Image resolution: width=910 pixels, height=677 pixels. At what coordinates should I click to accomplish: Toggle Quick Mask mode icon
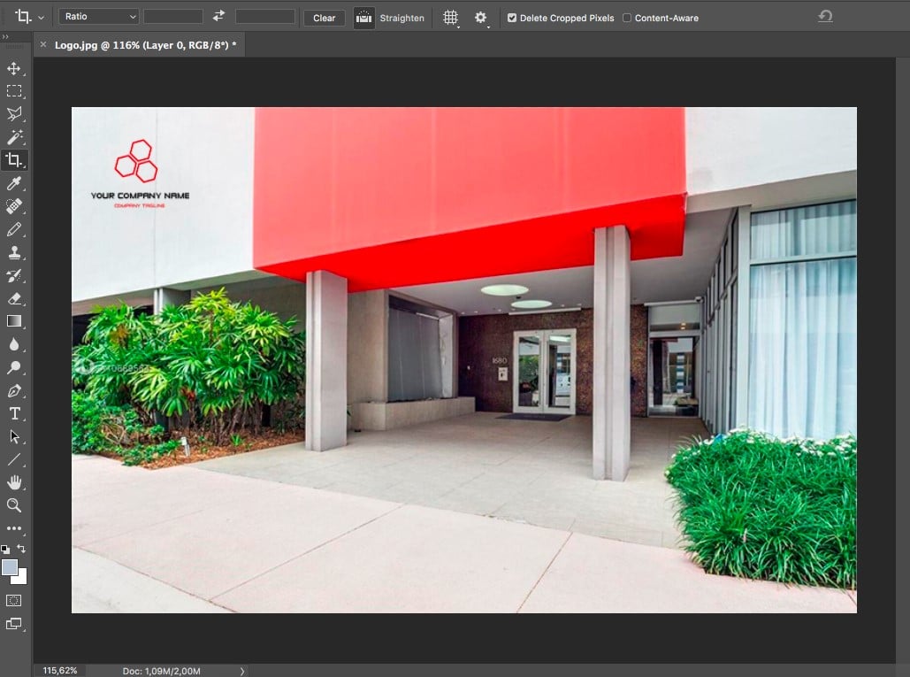pos(14,600)
